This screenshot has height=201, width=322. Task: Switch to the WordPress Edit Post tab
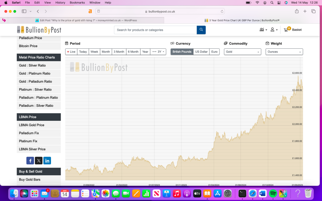tap(86, 20)
